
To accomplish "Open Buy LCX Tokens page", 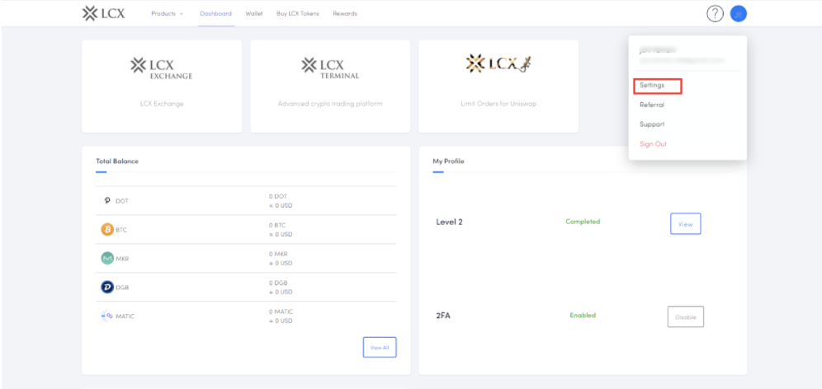I will [x=298, y=14].
